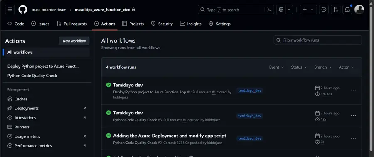374x157 pixels.
Task: Switch to the Settings tab
Action: click(219, 24)
